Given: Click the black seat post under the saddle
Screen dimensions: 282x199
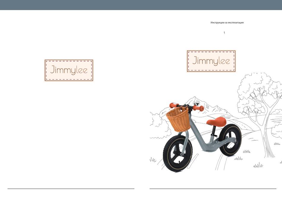Looking at the screenshot, I should pyautogui.click(x=214, y=131).
